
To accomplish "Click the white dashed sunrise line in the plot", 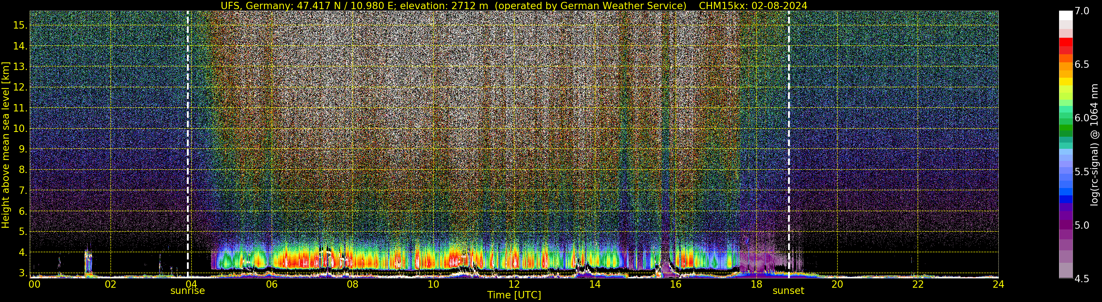I will pyautogui.click(x=188, y=144).
